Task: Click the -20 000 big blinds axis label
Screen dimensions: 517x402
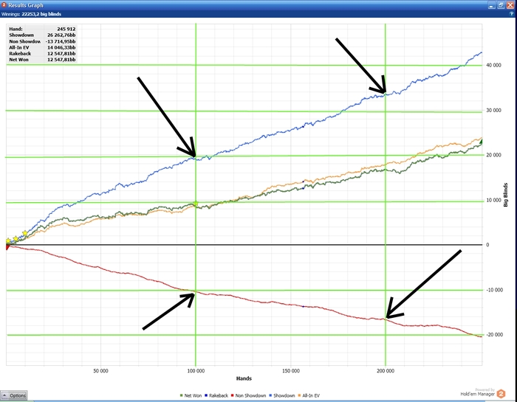Action: (493, 335)
